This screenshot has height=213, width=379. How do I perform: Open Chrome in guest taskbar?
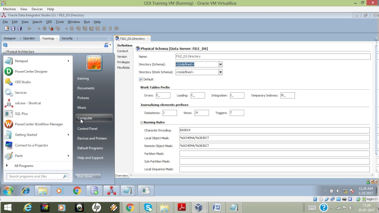click(x=77, y=191)
